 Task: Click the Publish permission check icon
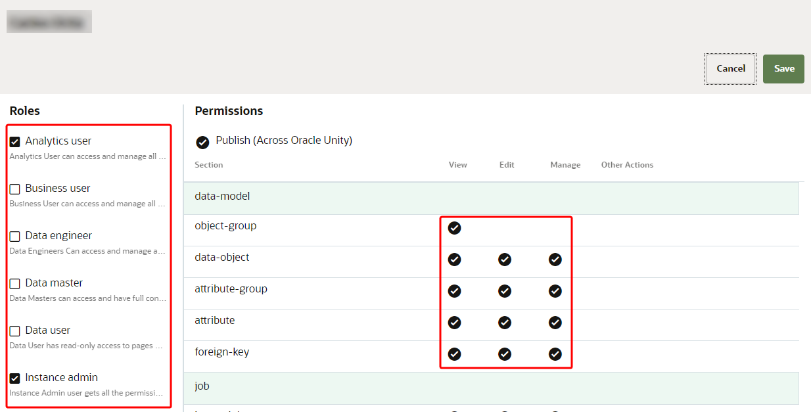tap(203, 142)
